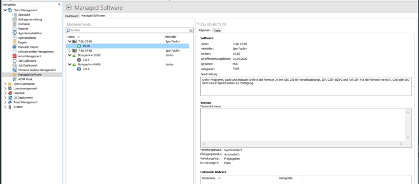The width and height of the screenshot is (419, 184).
Task: Open Job Collections icon
Action: tap(15, 61)
